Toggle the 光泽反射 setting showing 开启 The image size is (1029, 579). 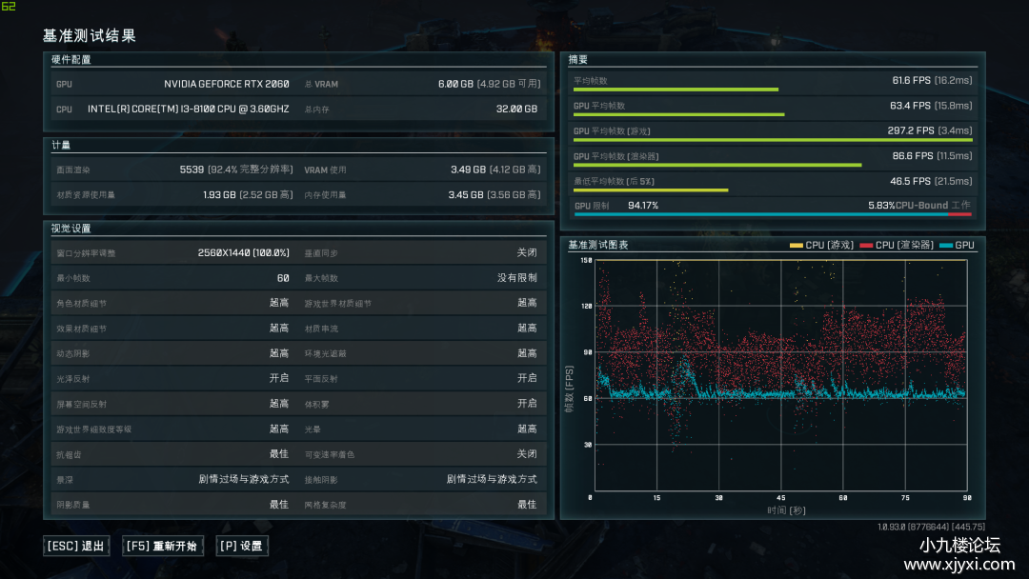pos(278,378)
